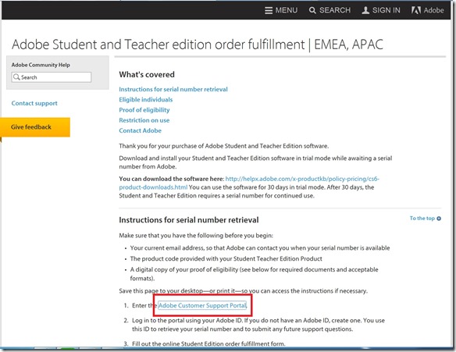Select SIGN IN label in header
The image size is (456, 352).
click(x=386, y=10)
